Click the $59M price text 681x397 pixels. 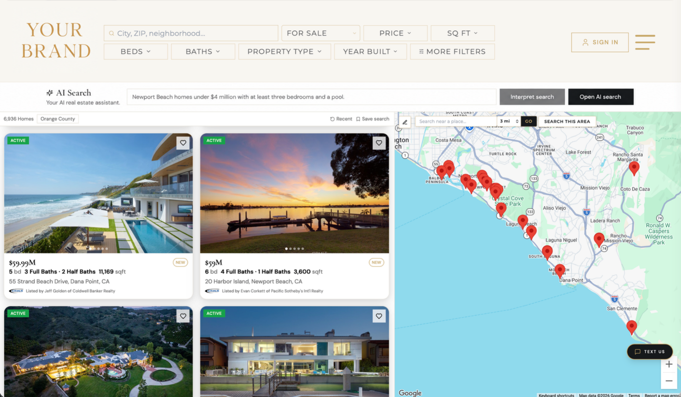click(x=213, y=263)
